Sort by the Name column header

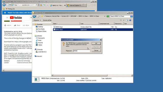pyautogui.click(x=66, y=24)
